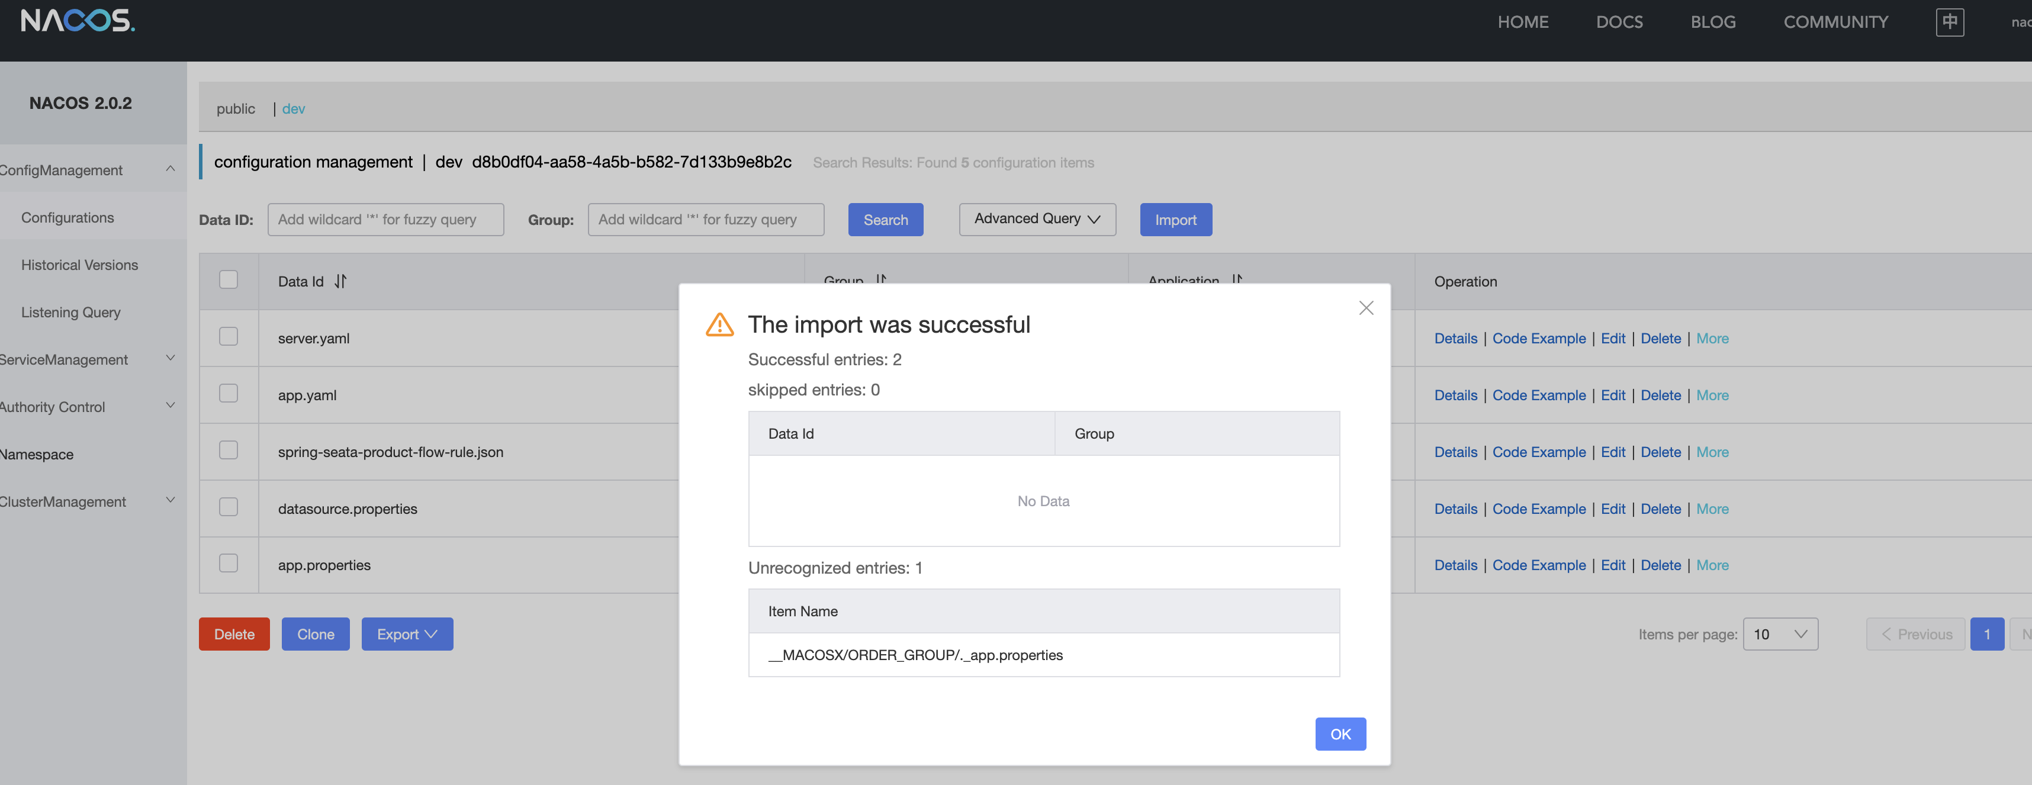Open Configurations in sidebar
Viewport: 2032px width, 785px height.
tap(67, 218)
